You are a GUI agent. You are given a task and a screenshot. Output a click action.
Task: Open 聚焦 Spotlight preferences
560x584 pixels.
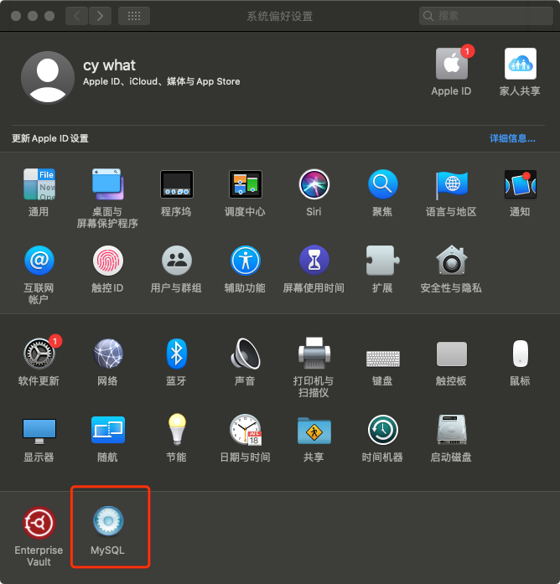click(382, 184)
